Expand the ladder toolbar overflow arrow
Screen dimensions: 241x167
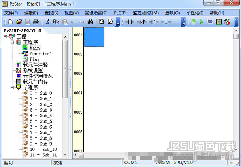(183, 22)
